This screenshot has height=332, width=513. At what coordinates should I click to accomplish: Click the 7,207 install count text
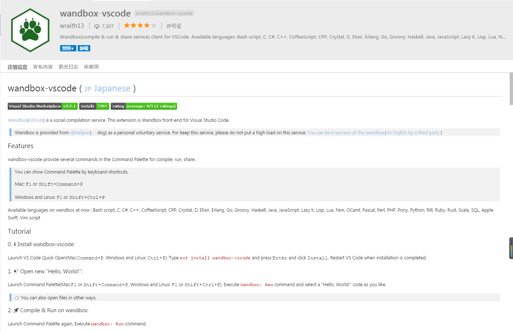point(108,26)
